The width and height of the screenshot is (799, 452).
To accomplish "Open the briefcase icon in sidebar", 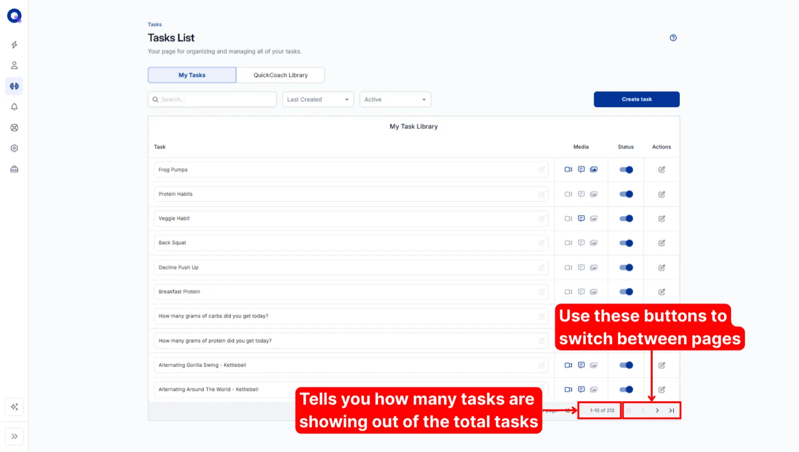I will pyautogui.click(x=14, y=169).
